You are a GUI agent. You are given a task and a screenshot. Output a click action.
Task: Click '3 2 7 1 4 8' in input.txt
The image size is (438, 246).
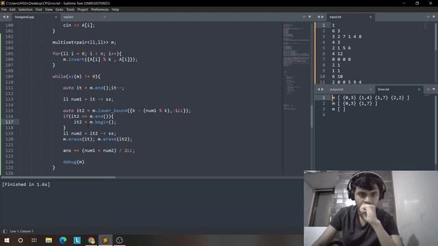pyautogui.click(x=347, y=36)
